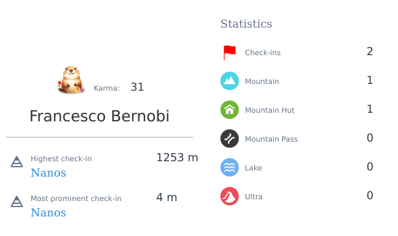
Task: Click the Statistics section heading
Action: pyautogui.click(x=246, y=24)
